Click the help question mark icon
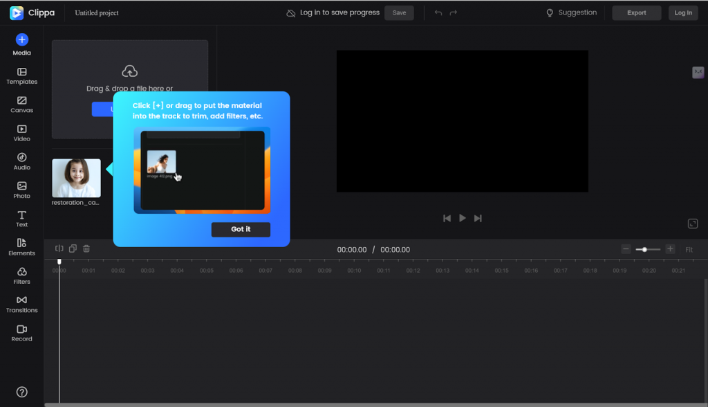 pyautogui.click(x=21, y=392)
